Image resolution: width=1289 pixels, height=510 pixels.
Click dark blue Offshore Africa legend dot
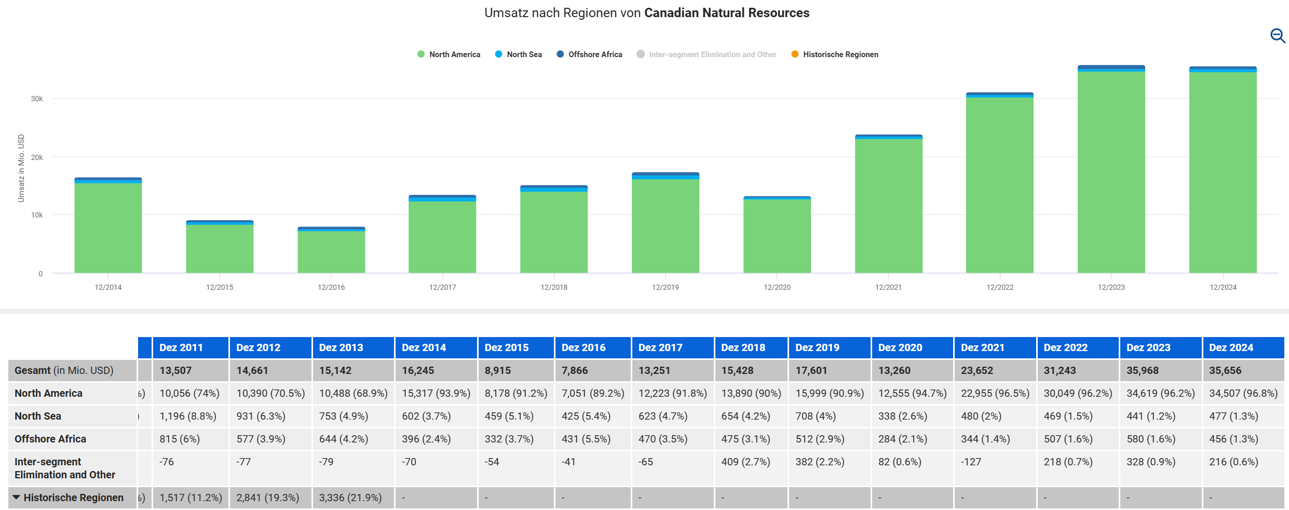(560, 55)
